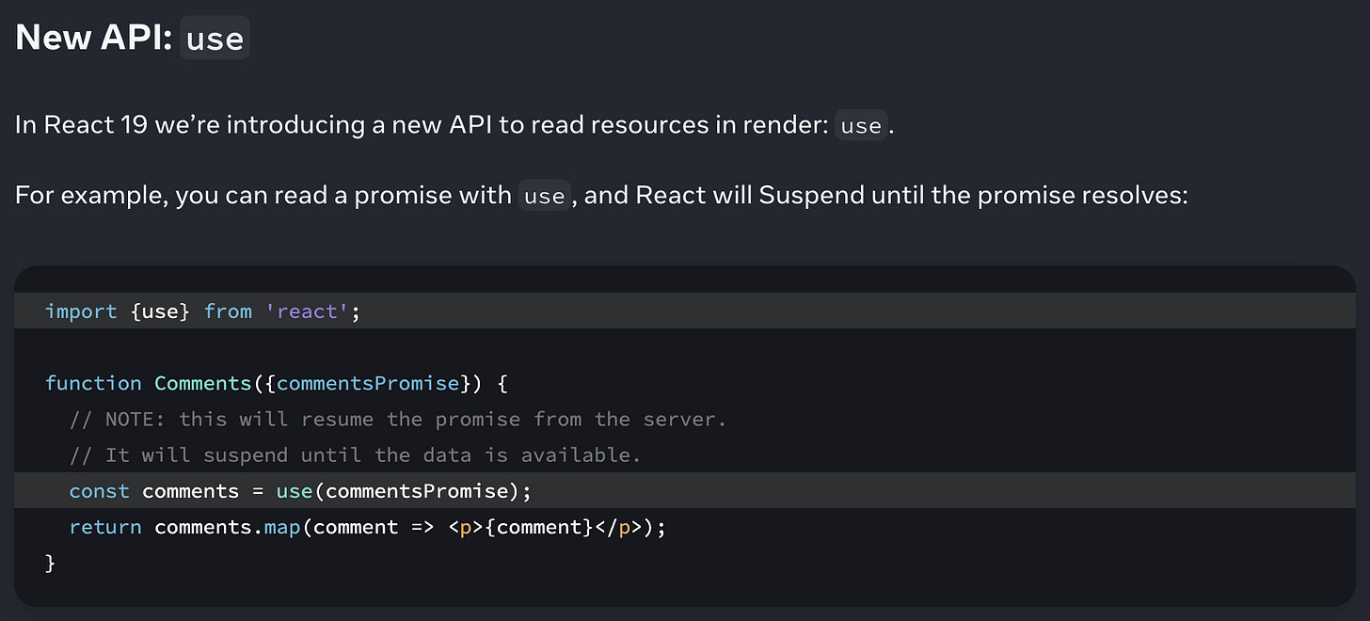The height and width of the screenshot is (621, 1370).
Task: Select the use code badge after "render:"
Action: coord(861,125)
